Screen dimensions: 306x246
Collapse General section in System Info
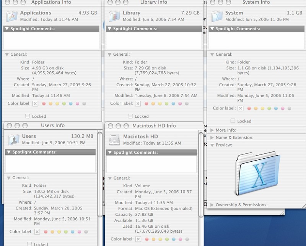[212, 55]
